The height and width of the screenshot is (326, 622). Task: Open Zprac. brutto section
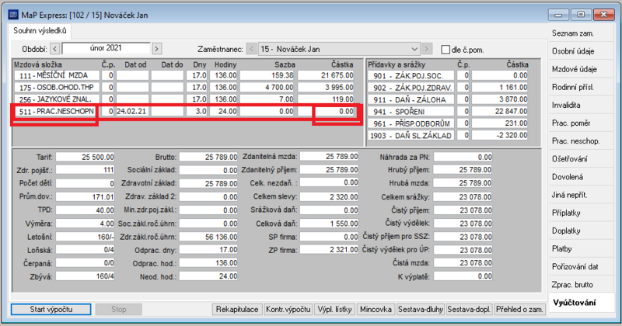(581, 284)
